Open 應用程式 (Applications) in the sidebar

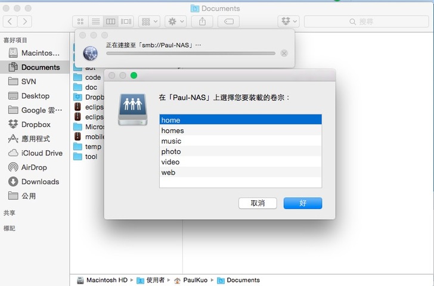(35, 139)
